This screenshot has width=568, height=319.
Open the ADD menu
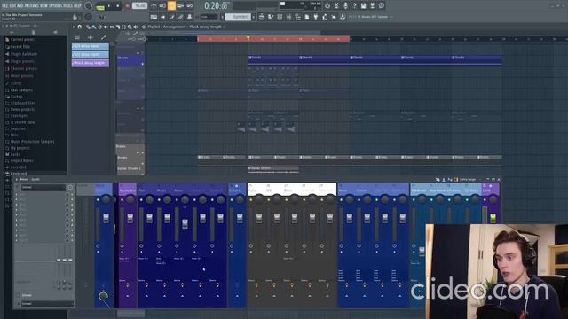(x=20, y=6)
